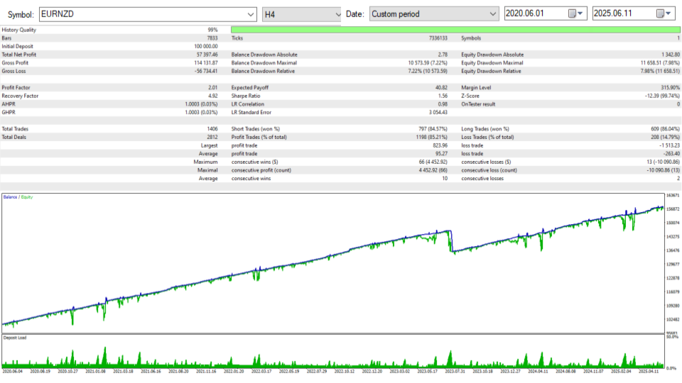Click the Sharpe Ratio row

click(x=340, y=96)
